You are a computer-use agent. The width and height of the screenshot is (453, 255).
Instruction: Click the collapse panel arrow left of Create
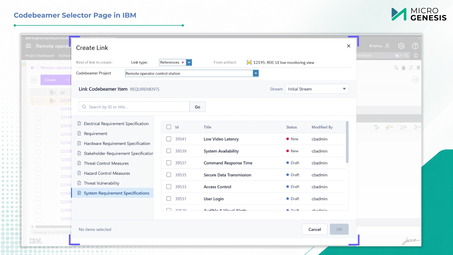[34, 80]
